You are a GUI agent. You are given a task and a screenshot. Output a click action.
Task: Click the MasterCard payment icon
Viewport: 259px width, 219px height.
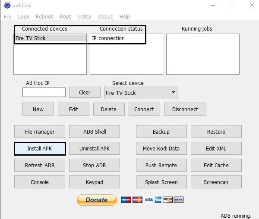(137, 200)
